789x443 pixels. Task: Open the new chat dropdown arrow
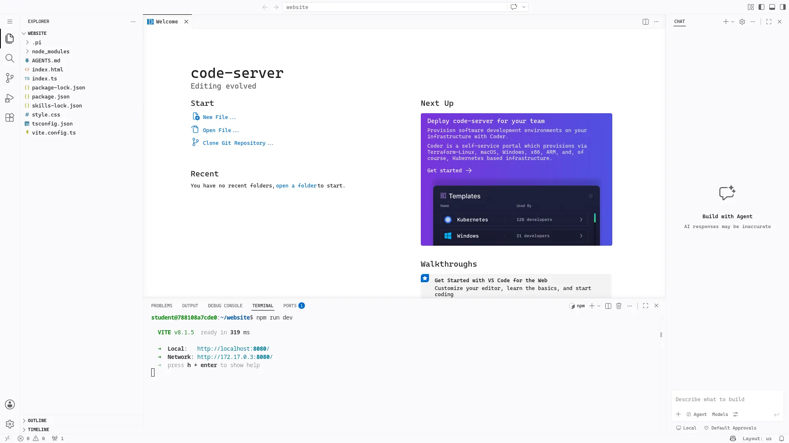(x=733, y=22)
